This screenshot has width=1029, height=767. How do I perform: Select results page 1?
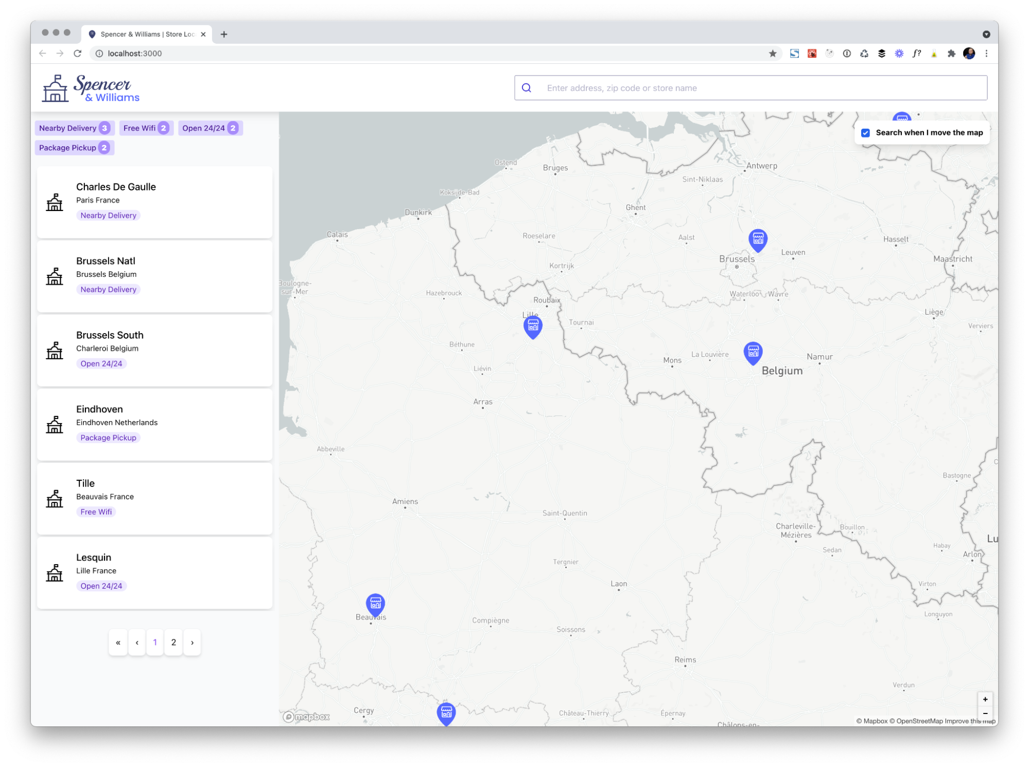coord(155,642)
